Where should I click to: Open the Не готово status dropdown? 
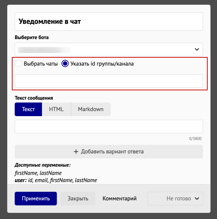click(x=175, y=199)
